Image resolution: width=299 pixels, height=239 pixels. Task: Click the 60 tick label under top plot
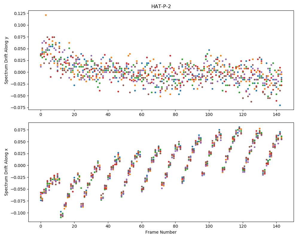[x=142, y=114]
